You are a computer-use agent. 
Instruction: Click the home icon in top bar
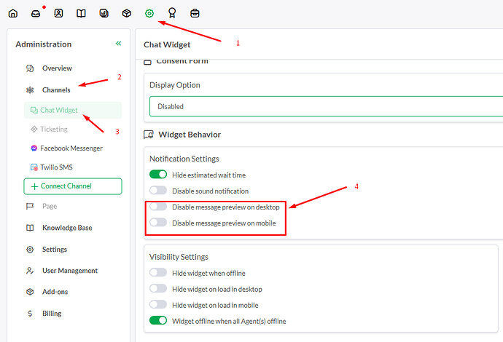(x=12, y=13)
